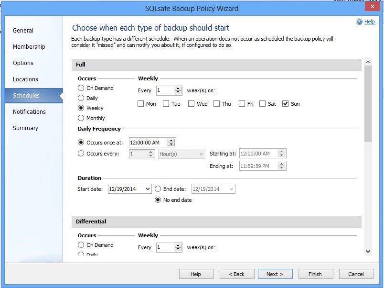384x288 pixels.
Task: Open the Options step
Action: pos(23,63)
